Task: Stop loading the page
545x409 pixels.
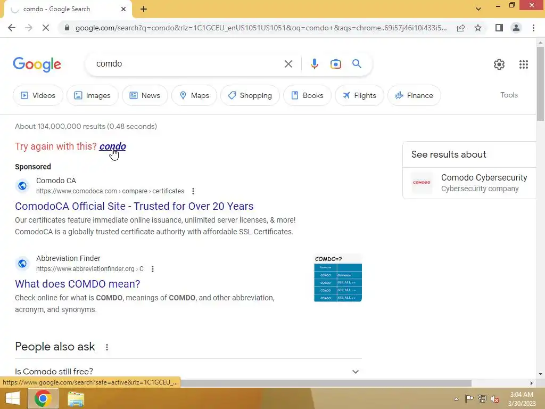Action: click(x=46, y=28)
